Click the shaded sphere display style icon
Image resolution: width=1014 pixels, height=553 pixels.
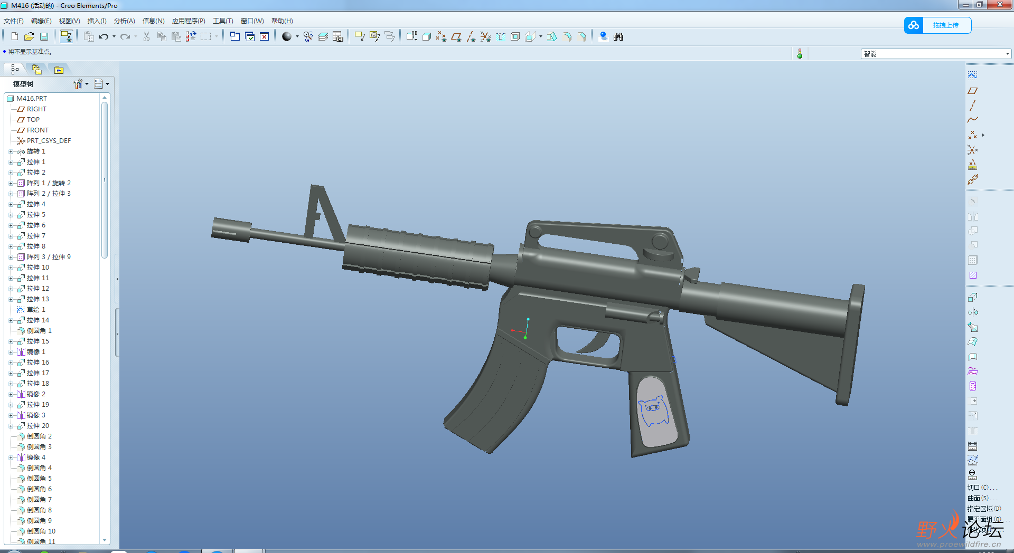[x=287, y=36]
